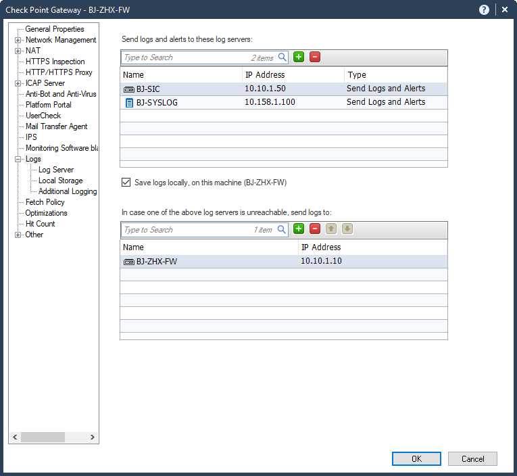
Task: Open Log Server sub-item
Action: click(56, 170)
